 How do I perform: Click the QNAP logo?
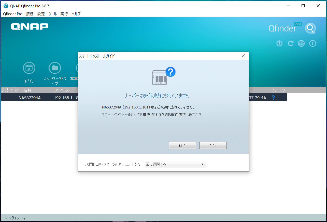click(30, 26)
